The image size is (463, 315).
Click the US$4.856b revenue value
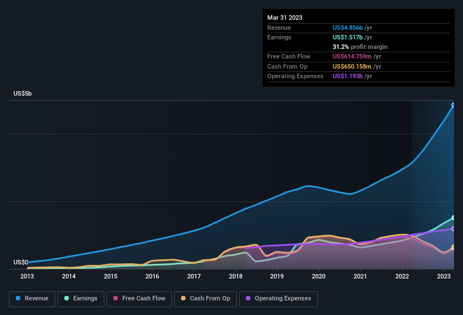(x=347, y=28)
